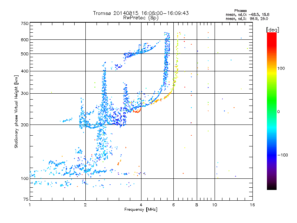The image size is (297, 223).
Task: Click the y-axis tick label '100'
Action: (x=25, y=179)
